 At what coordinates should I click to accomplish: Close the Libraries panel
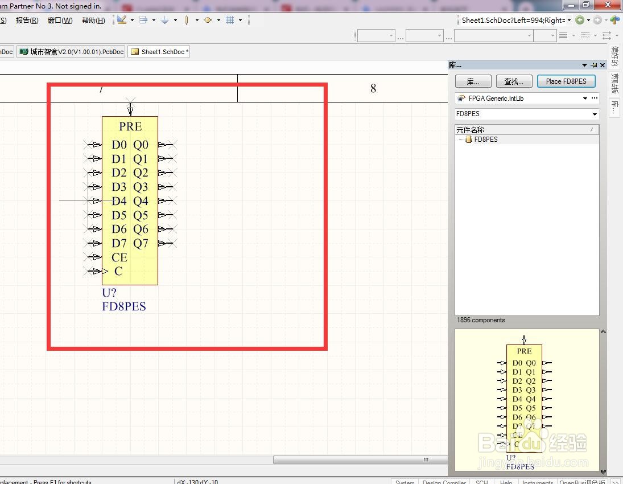[603, 65]
